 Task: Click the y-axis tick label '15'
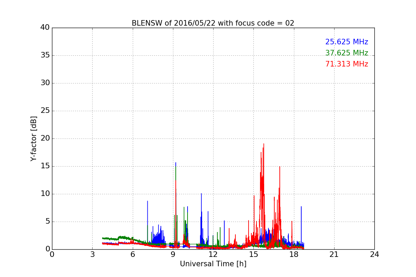tap(45, 166)
